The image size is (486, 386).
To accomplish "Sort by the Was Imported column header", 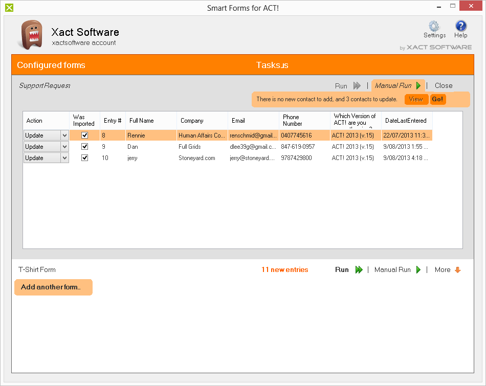I will (84, 121).
